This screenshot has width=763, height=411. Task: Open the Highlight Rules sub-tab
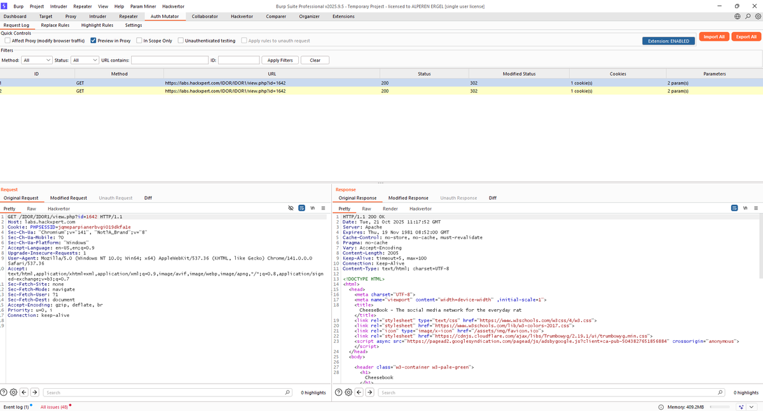pyautogui.click(x=97, y=25)
